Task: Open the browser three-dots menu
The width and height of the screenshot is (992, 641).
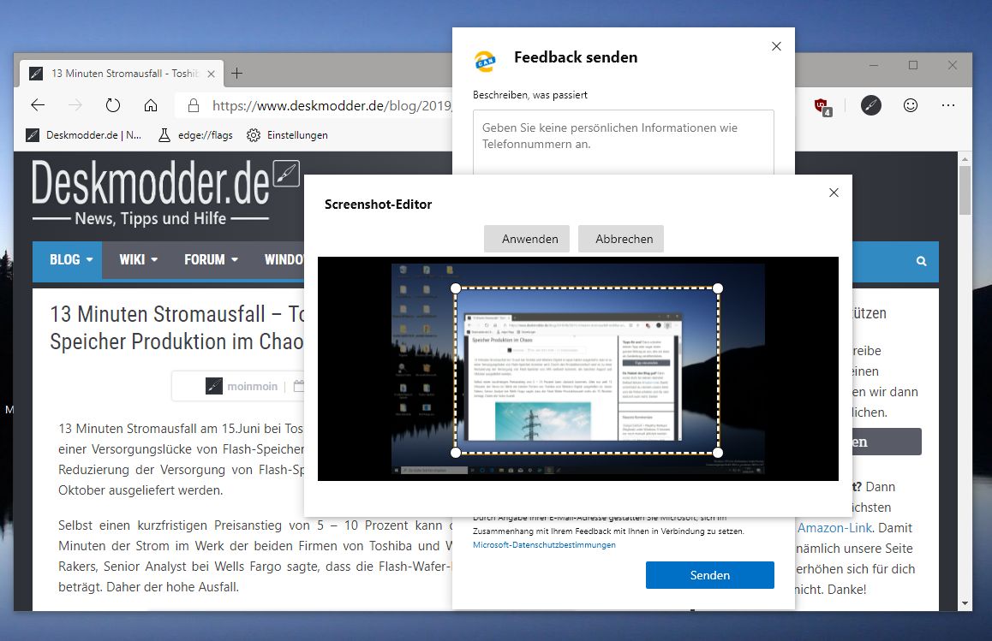Action: (x=947, y=105)
